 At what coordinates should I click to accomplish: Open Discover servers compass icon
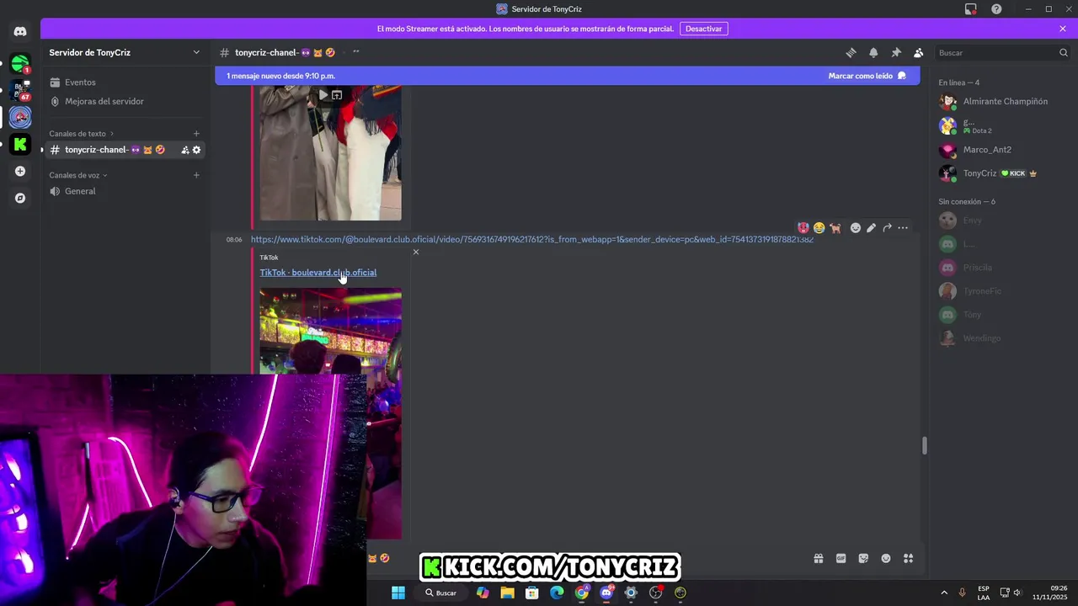tap(20, 199)
